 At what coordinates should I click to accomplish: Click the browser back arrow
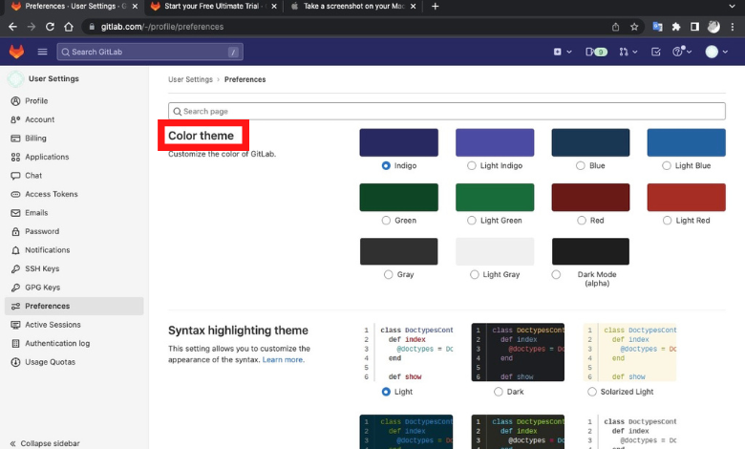click(x=12, y=27)
